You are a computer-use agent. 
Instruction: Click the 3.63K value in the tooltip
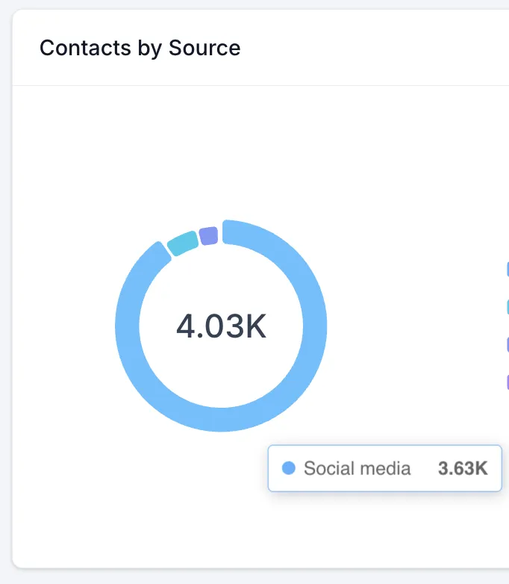click(463, 468)
